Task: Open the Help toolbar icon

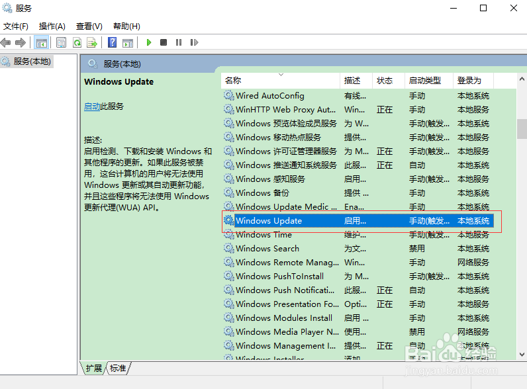Action: (x=113, y=42)
